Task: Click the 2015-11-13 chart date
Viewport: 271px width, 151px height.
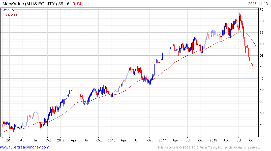Action: click(258, 4)
